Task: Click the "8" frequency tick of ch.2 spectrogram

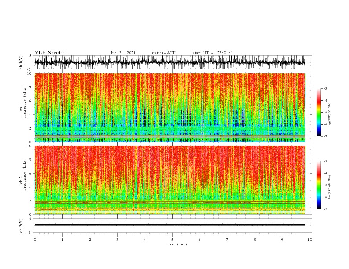Action: pyautogui.click(x=30, y=160)
